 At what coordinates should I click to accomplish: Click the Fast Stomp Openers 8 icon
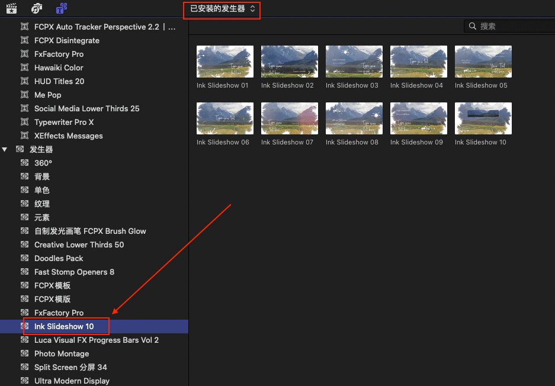[24, 272]
